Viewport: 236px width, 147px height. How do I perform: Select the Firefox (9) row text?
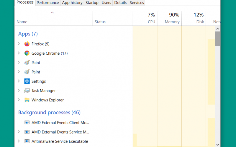(40, 44)
